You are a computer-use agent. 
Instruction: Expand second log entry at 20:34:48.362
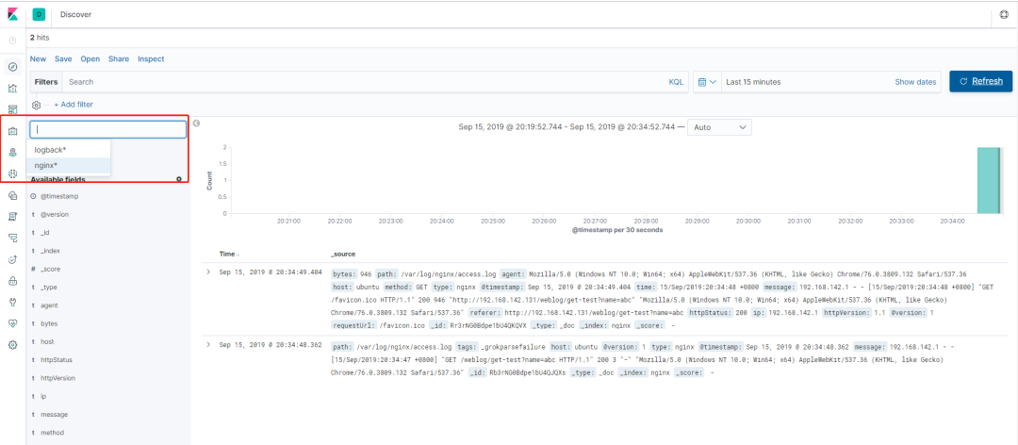click(208, 344)
